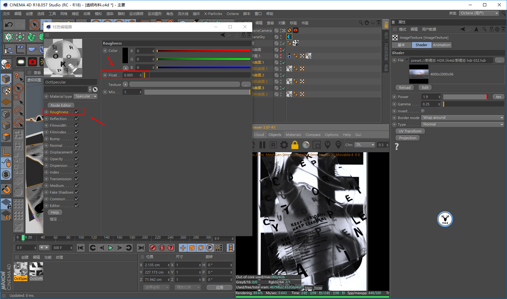Open the Material type Specular dropdown

(x=86, y=96)
